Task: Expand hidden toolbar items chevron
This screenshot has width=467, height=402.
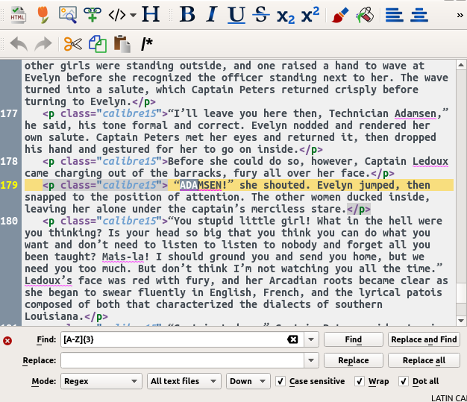Action: pyautogui.click(x=460, y=15)
